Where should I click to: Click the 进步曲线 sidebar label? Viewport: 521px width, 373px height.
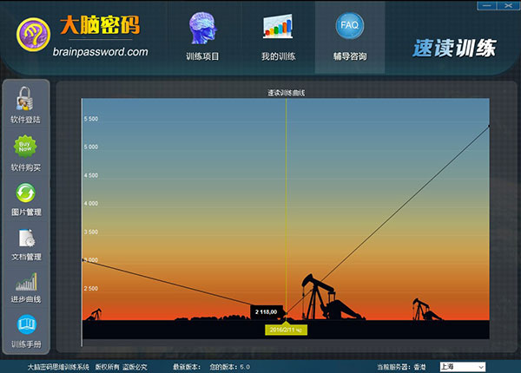pos(26,299)
